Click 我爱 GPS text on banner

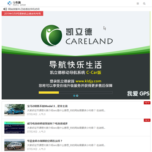(138, 94)
